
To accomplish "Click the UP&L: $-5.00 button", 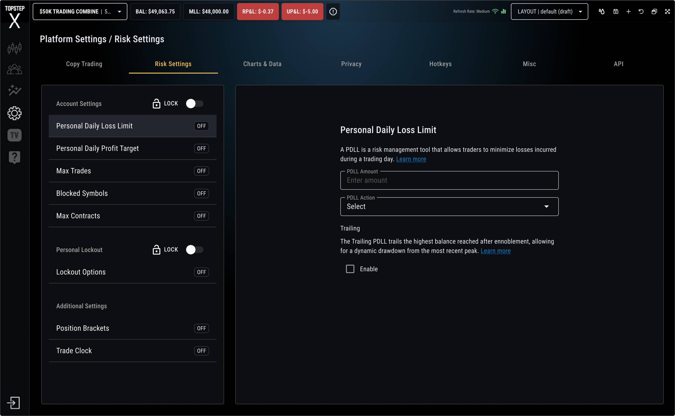I will [302, 12].
